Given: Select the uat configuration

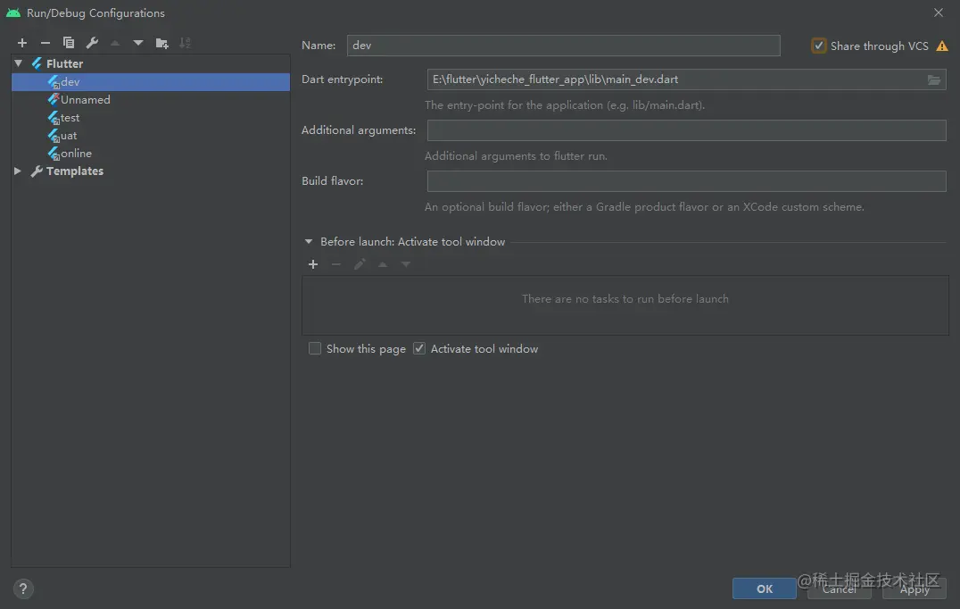Looking at the screenshot, I should click(x=68, y=136).
